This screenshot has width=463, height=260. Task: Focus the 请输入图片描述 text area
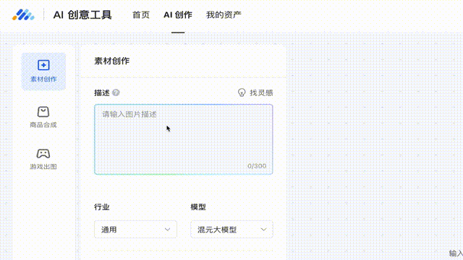[x=183, y=139]
